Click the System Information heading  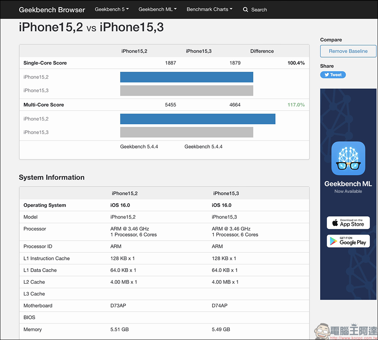52,178
